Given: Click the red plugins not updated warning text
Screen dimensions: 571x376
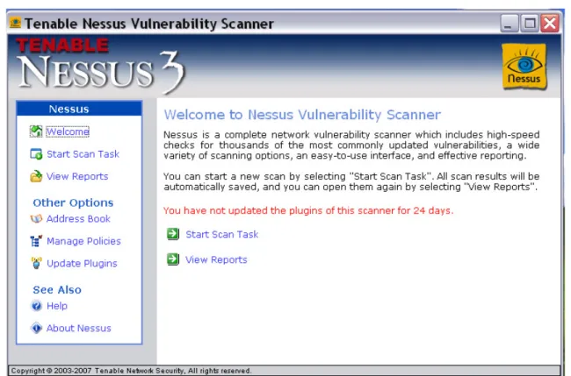Looking at the screenshot, I should 308,210.
